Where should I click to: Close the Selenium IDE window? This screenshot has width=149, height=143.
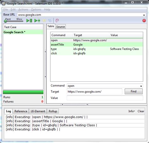pos(141,3)
